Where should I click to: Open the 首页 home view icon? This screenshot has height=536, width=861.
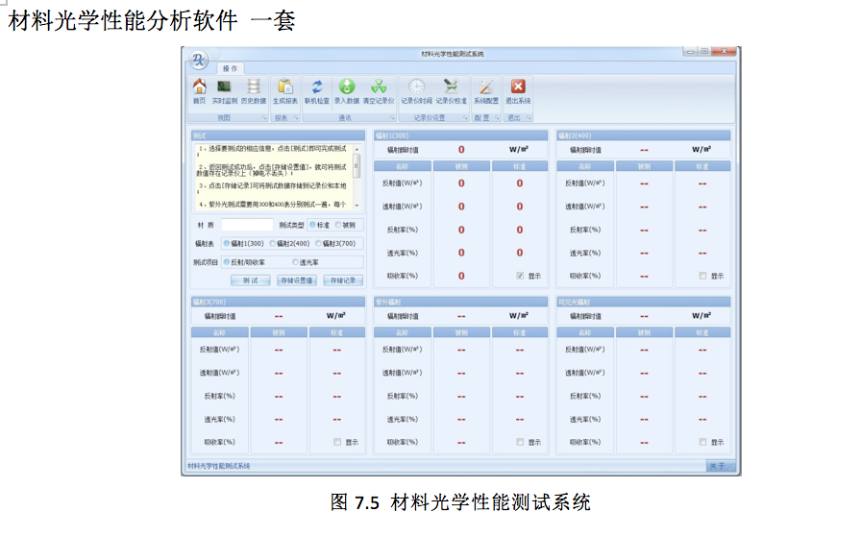click(199, 91)
